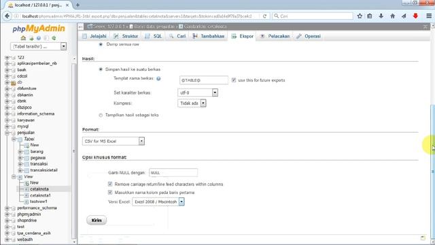
Task: Click the new-table icon beside New under Tabel
Action: pyautogui.click(x=27, y=145)
